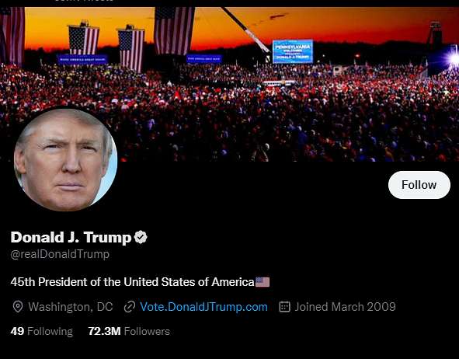The height and width of the screenshot is (359, 459).
Task: Click the verified checkmark badge
Action: pyautogui.click(x=141, y=237)
